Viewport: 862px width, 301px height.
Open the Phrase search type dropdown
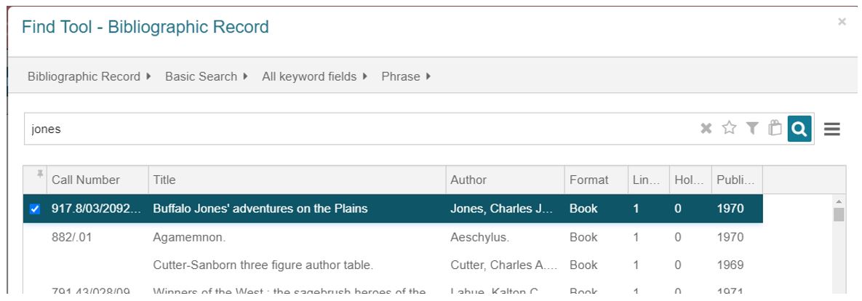(406, 77)
